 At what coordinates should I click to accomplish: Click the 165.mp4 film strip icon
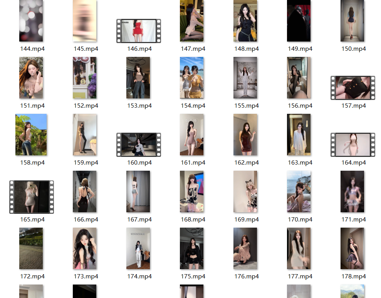[x=32, y=197]
